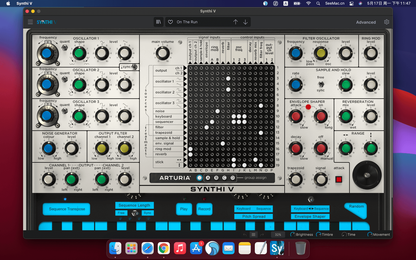Go to previous preset with up arrow
Screen dimensions: 416x260
[235, 22]
